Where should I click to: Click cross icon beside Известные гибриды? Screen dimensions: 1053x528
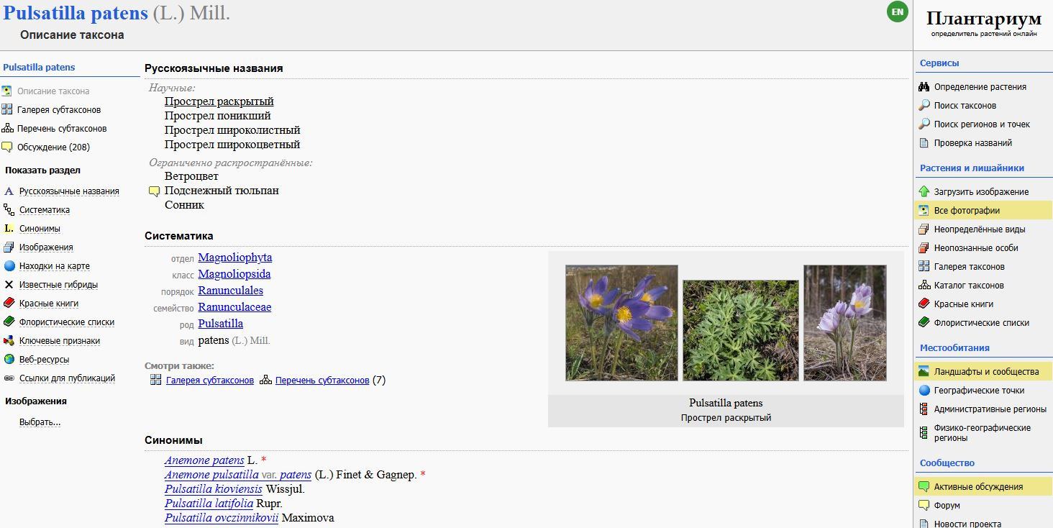(x=9, y=284)
